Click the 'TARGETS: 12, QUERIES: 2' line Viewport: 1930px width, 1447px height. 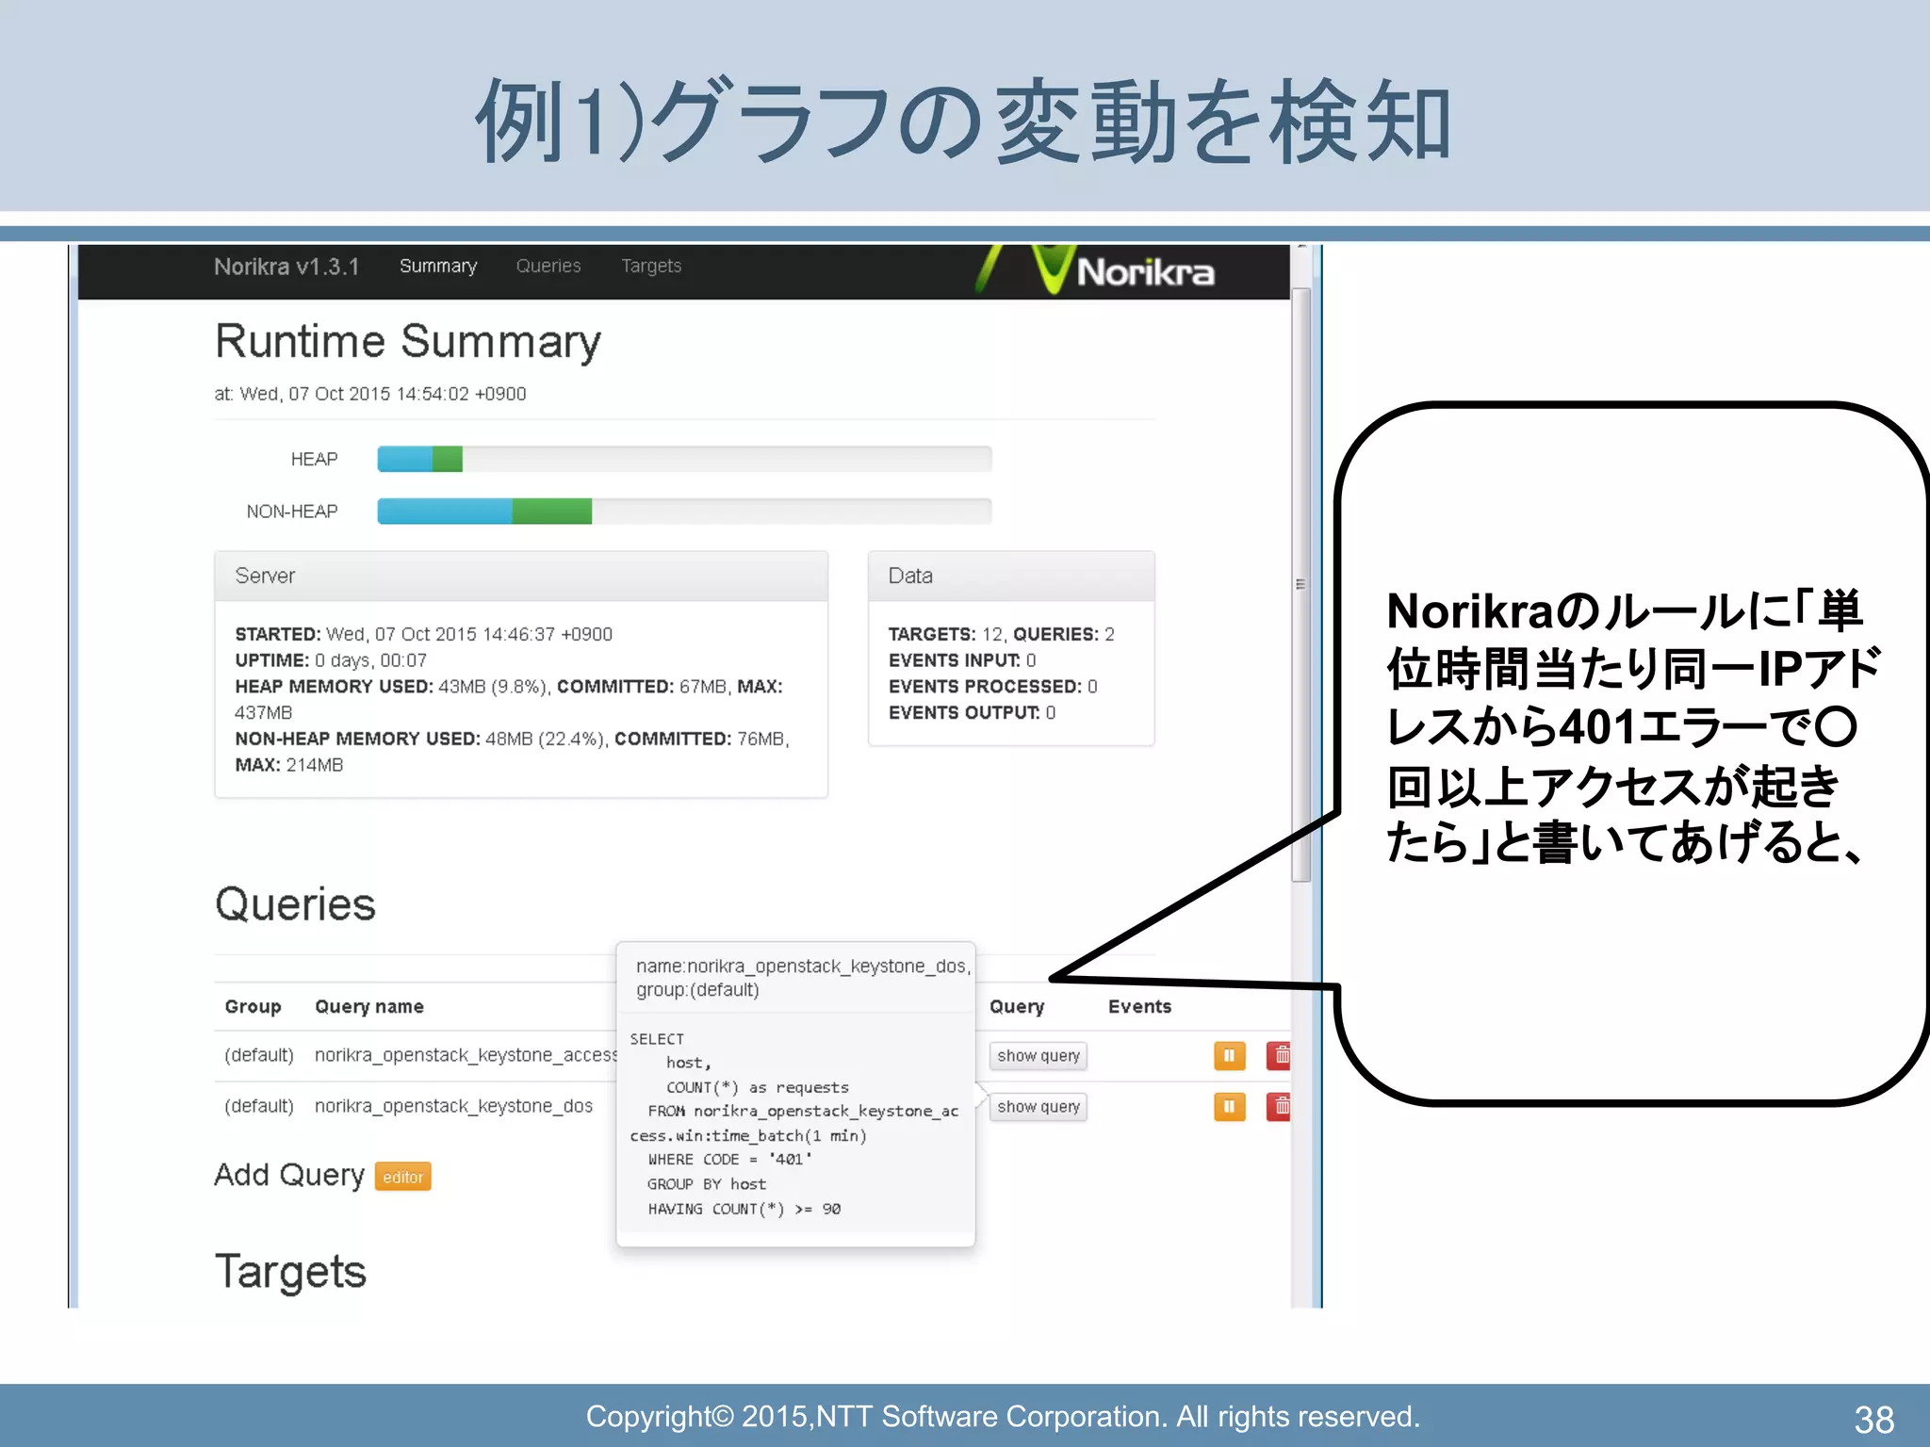click(x=1001, y=634)
